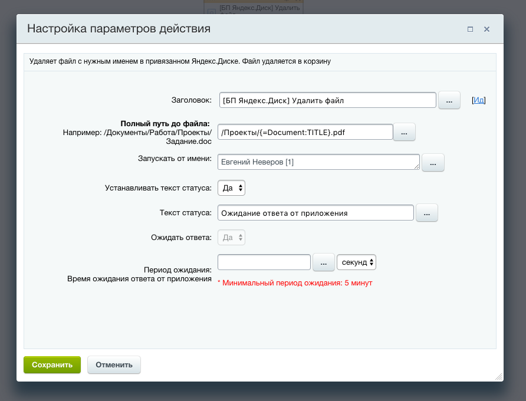
Task: Close the Настройка параметров действия dialog
Action: [486, 29]
